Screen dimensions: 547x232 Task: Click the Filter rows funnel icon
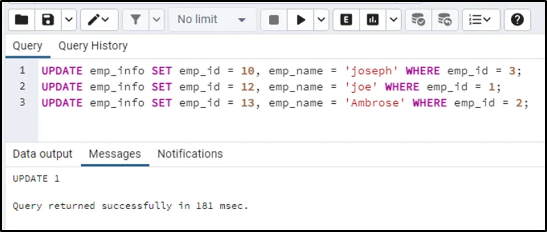135,20
